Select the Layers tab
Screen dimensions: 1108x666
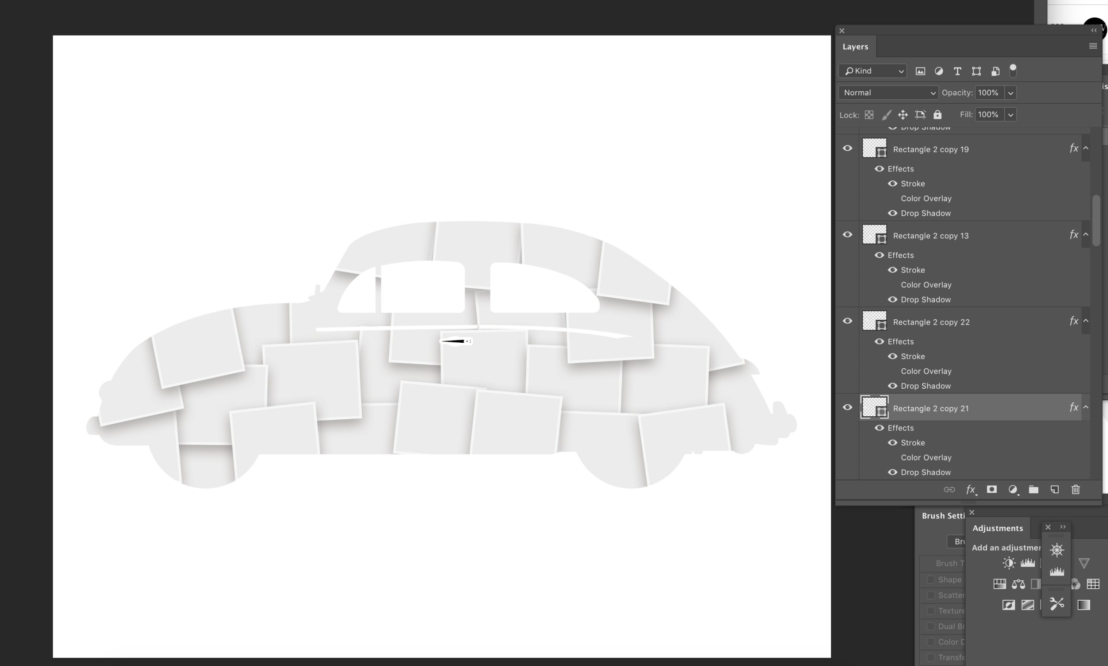[x=855, y=47]
